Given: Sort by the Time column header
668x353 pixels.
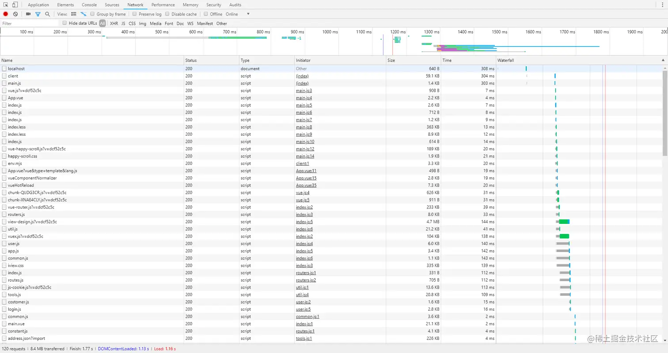Looking at the screenshot, I should (x=468, y=60).
